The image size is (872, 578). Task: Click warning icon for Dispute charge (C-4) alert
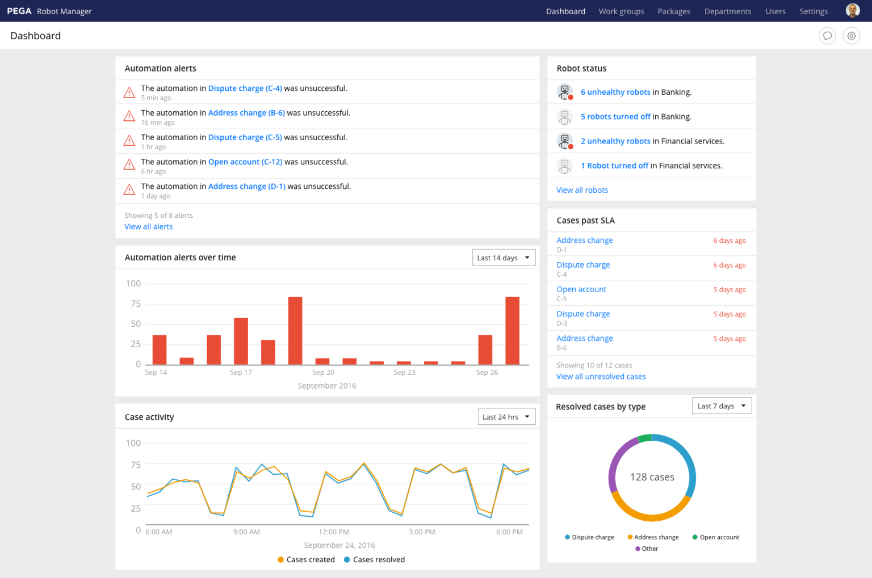point(129,92)
